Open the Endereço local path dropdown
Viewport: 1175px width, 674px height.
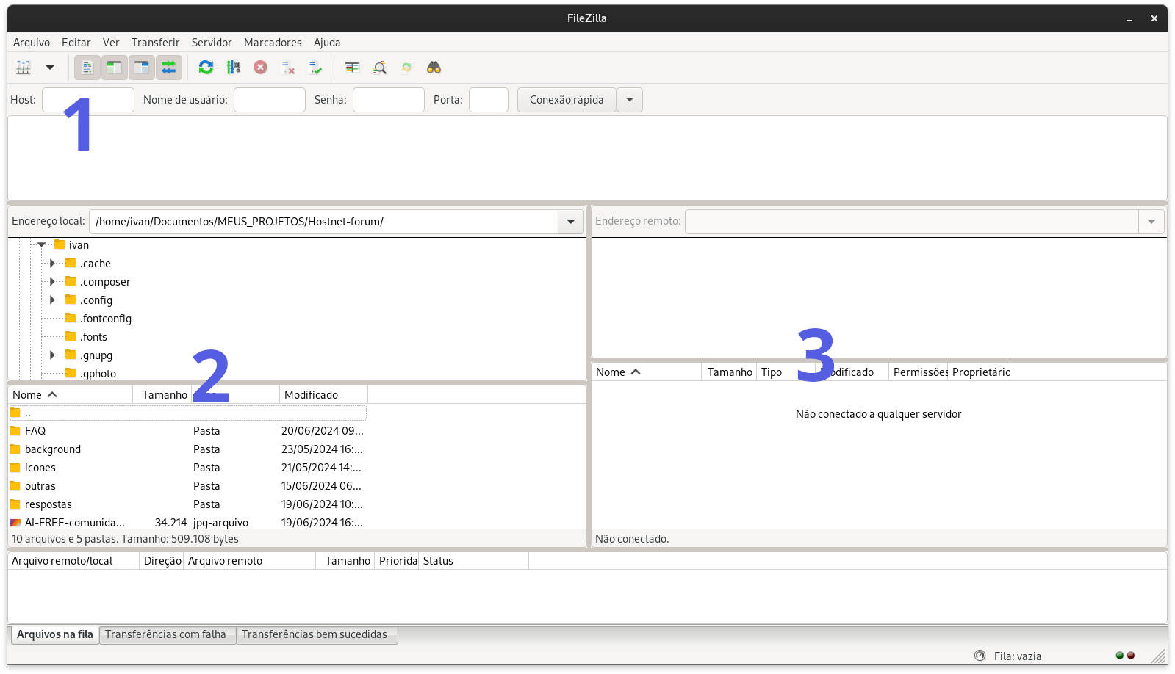coord(571,222)
